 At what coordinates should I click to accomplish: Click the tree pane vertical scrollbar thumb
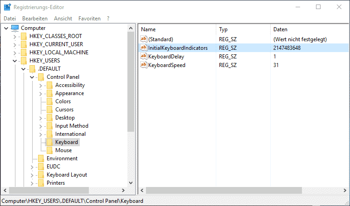click(131, 81)
